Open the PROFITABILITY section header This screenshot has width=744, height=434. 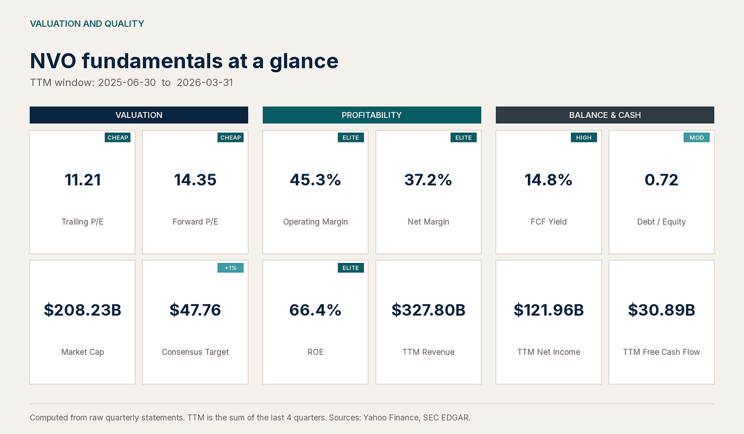(372, 115)
